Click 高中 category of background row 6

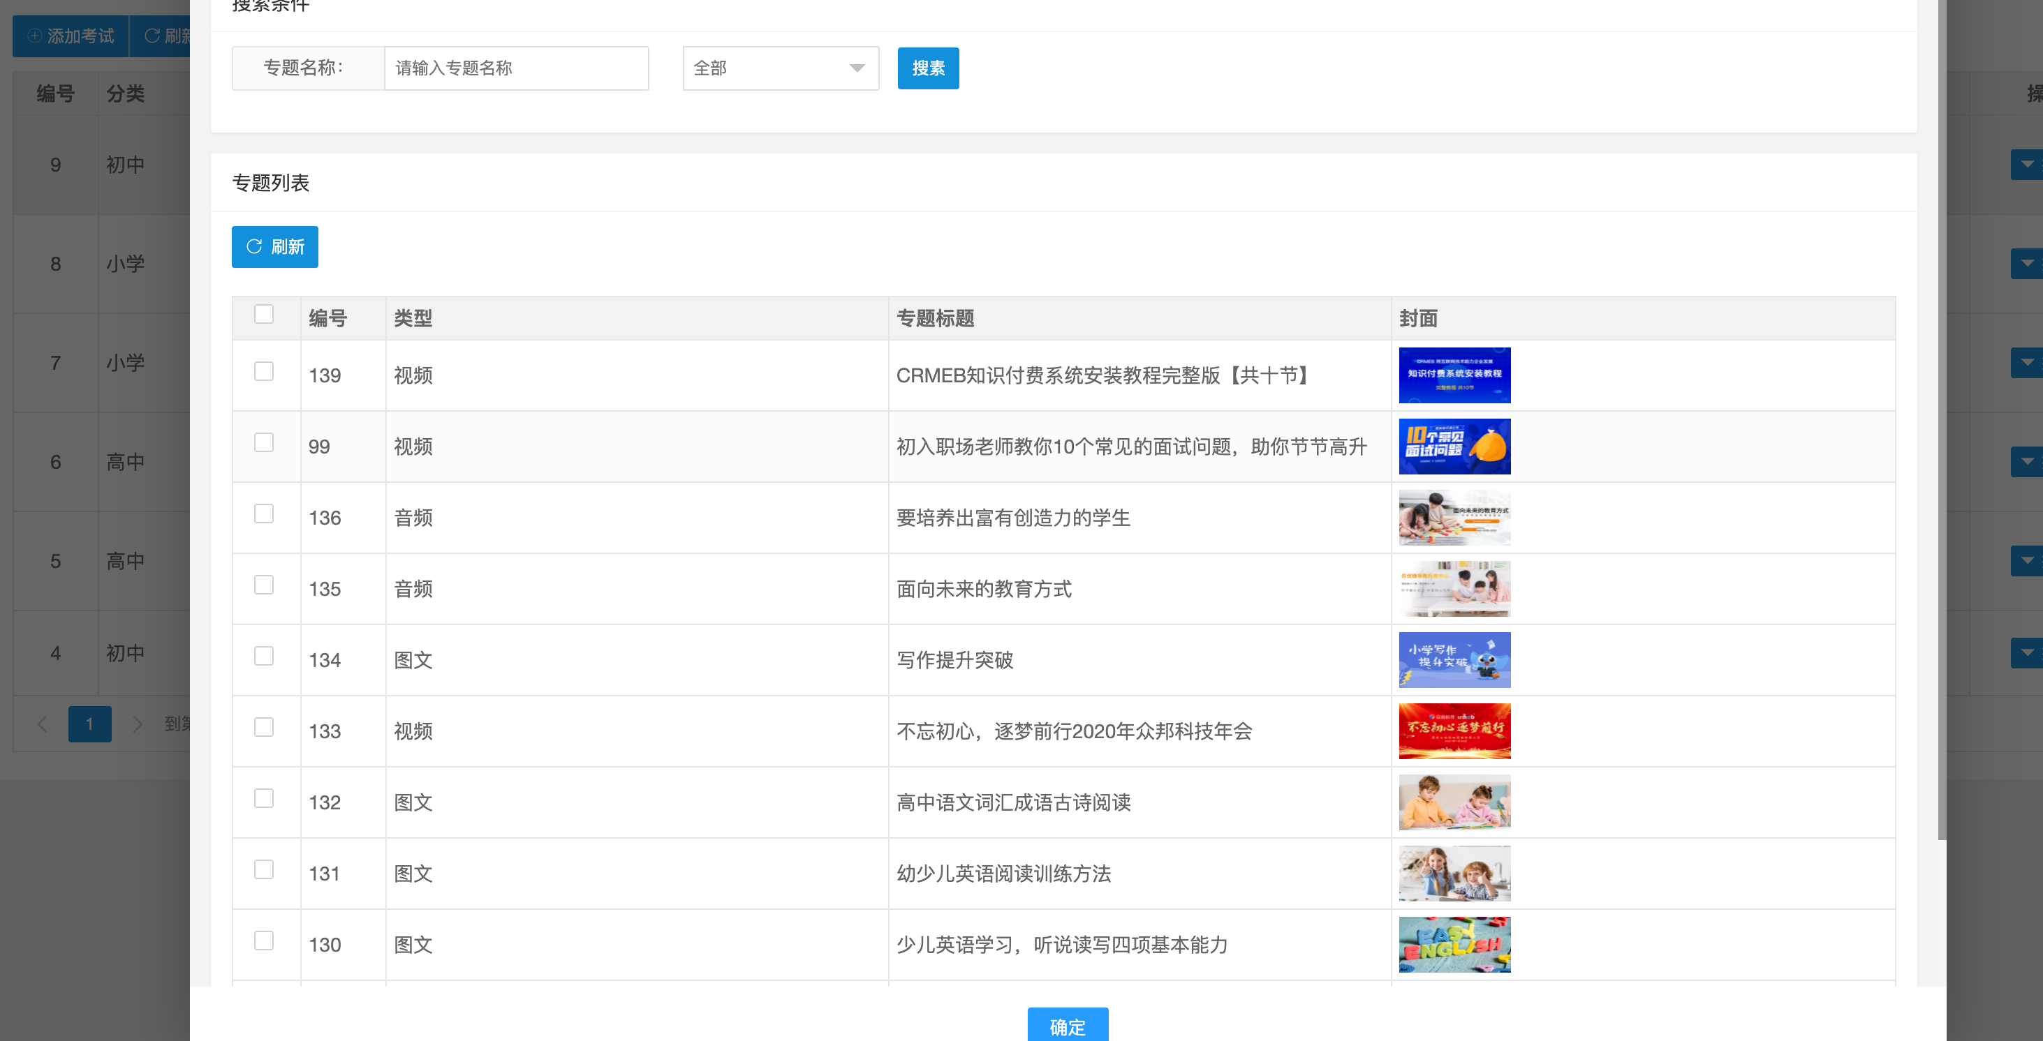click(x=125, y=462)
